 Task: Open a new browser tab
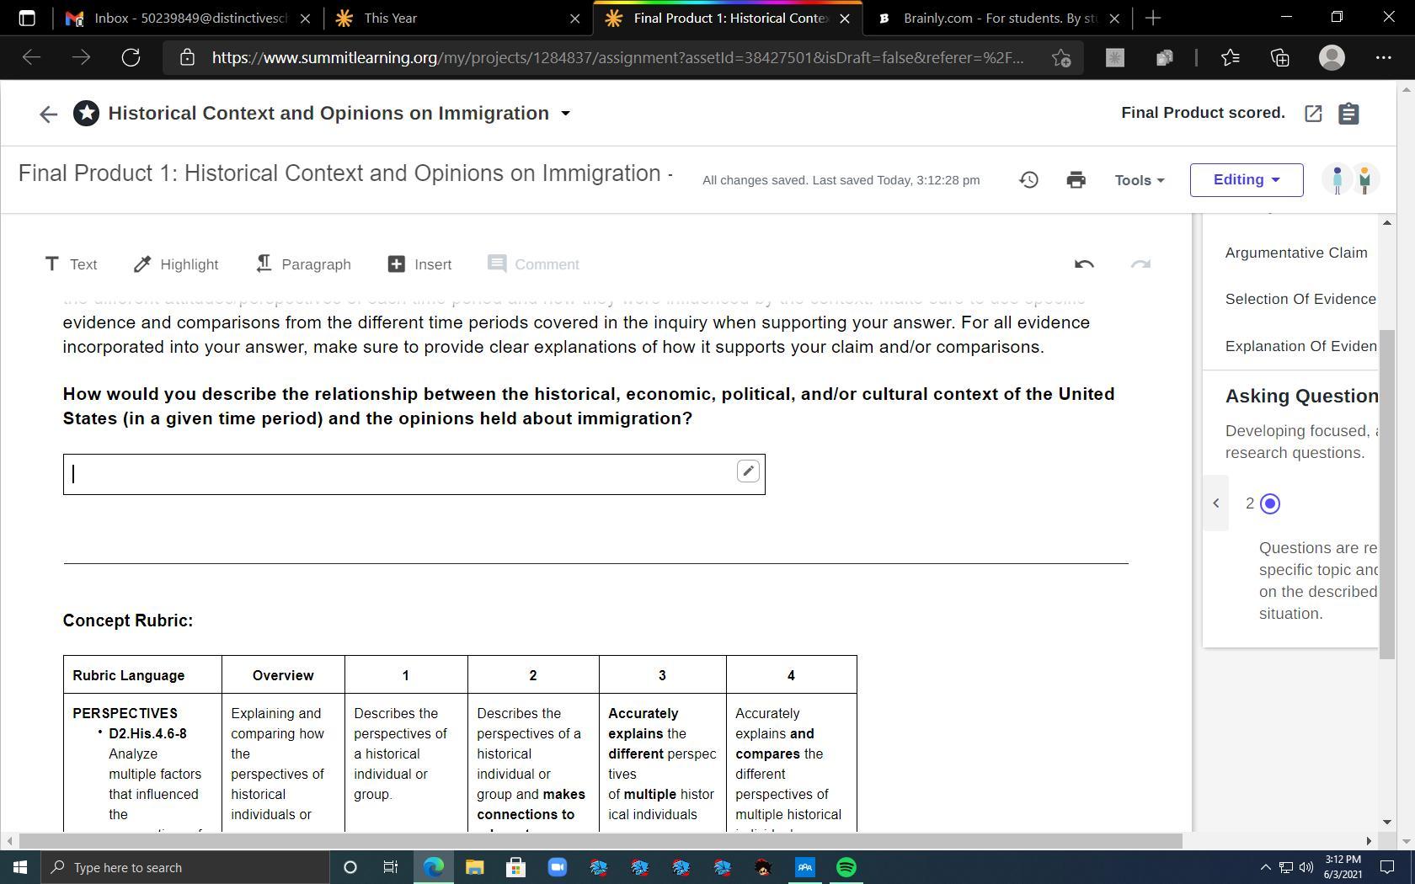[1153, 18]
